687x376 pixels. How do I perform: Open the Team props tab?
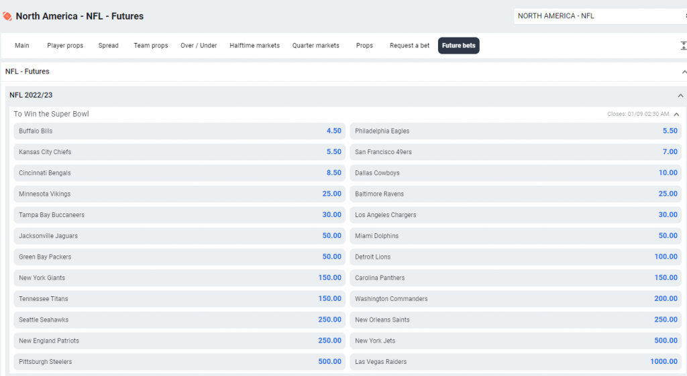coord(151,46)
